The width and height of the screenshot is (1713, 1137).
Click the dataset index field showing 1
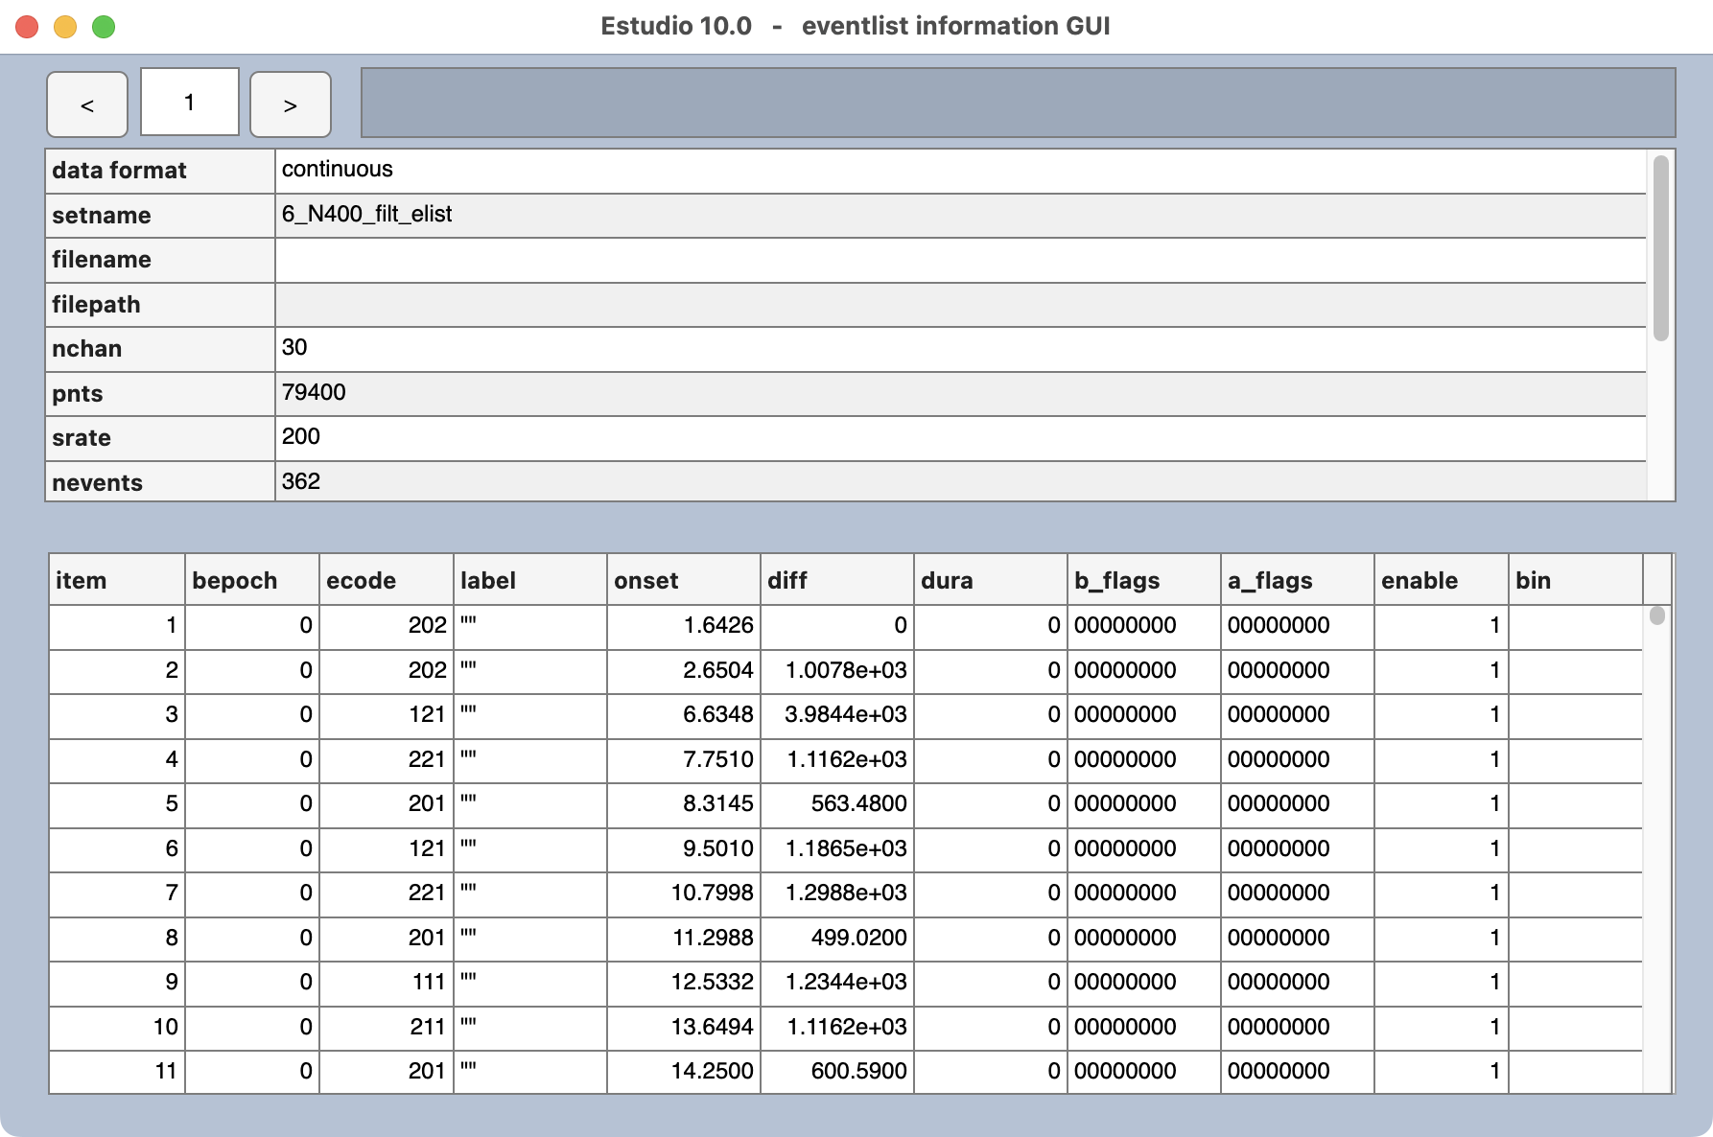pos(190,102)
